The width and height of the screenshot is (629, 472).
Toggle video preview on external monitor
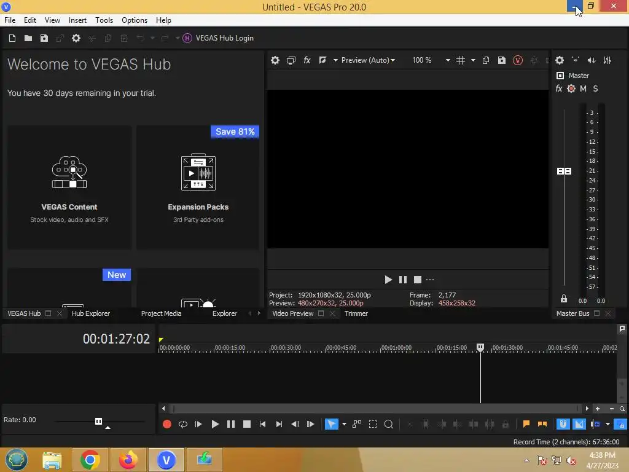point(291,60)
